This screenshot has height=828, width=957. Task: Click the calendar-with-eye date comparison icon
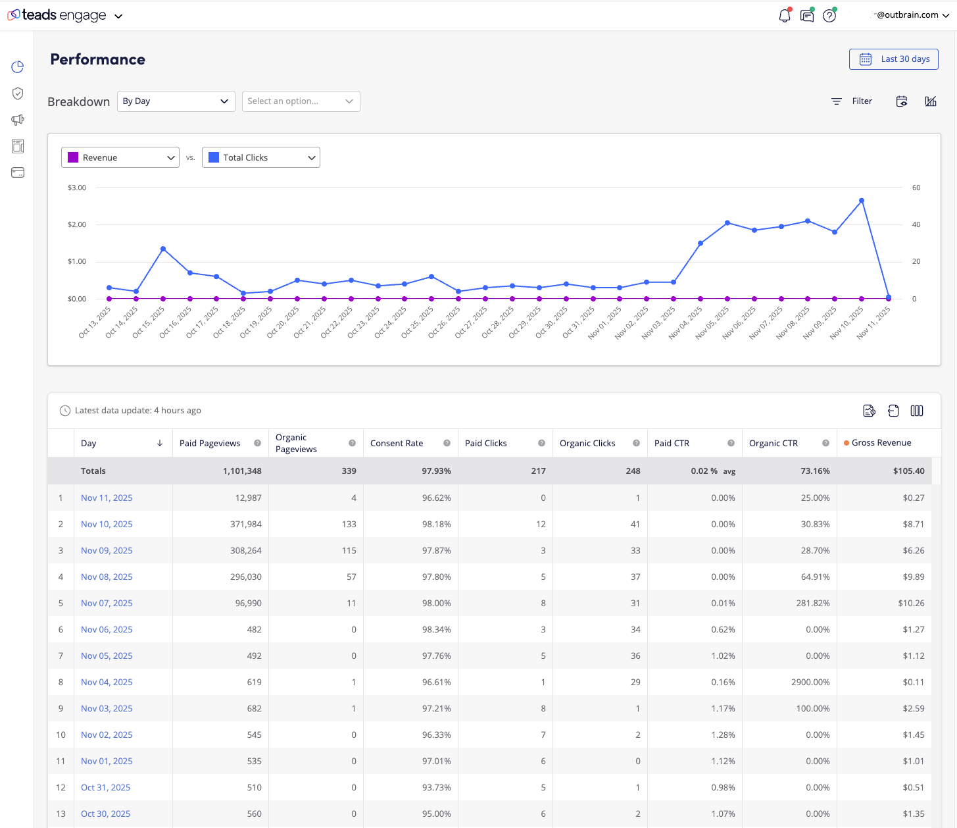point(902,101)
